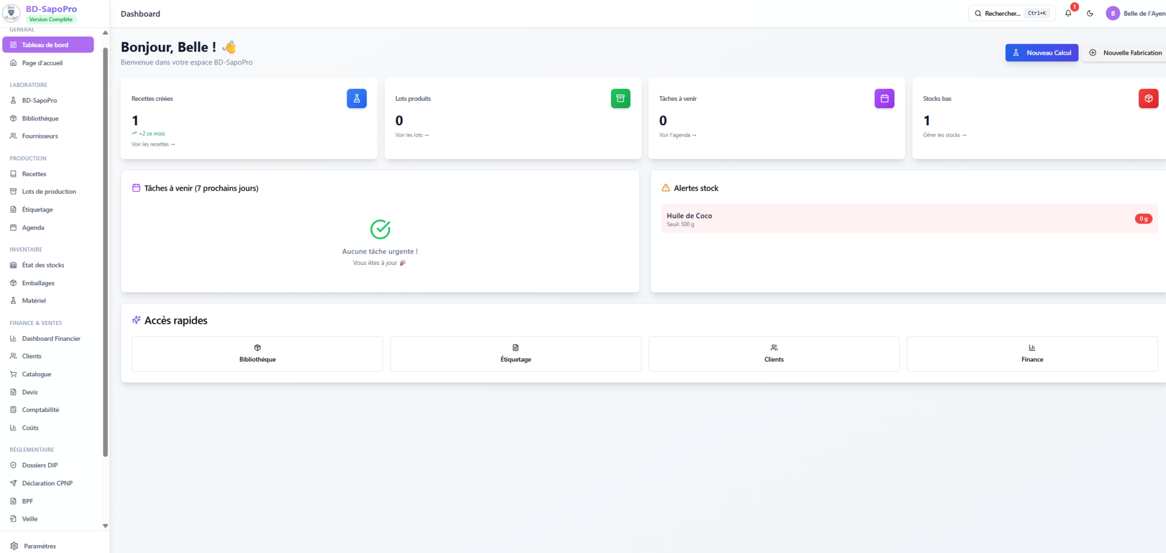Image resolution: width=1166 pixels, height=553 pixels.
Task: Open the Étiquetage quick access tile
Action: 516,354
